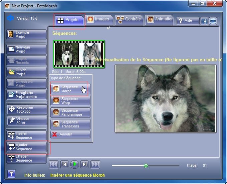Click the Facebook icon
This screenshot has height=184, width=227.
click(204, 21)
